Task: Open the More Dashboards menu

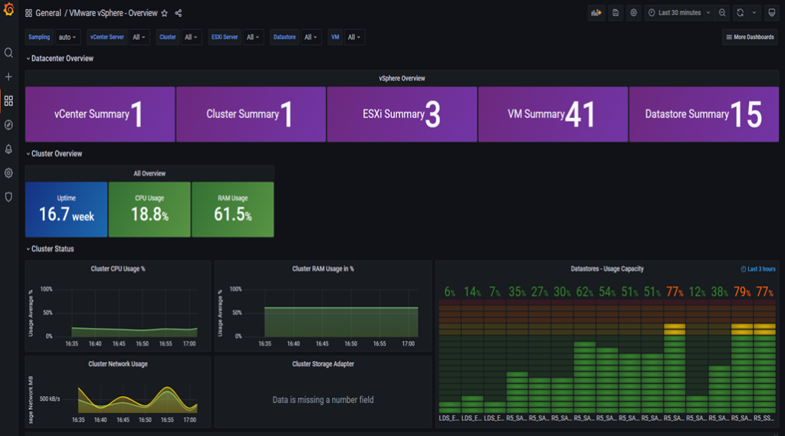Action: click(x=750, y=37)
